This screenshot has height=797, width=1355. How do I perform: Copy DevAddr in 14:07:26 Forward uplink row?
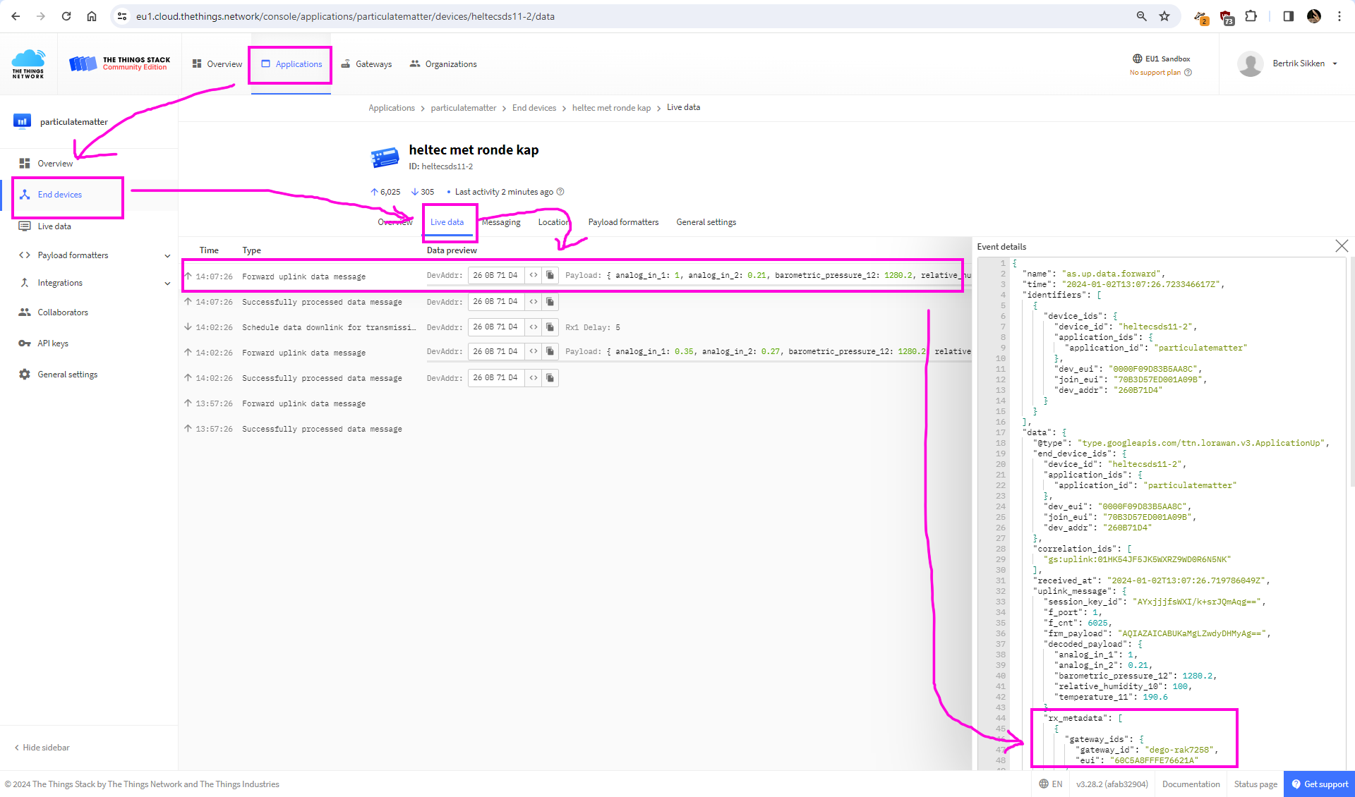point(550,275)
